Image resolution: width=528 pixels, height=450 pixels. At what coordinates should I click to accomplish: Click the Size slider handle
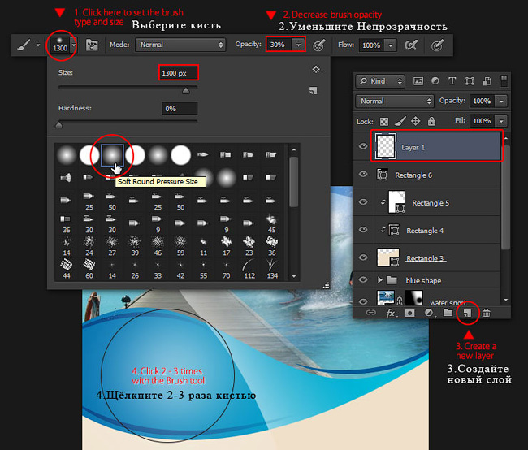tap(186, 91)
